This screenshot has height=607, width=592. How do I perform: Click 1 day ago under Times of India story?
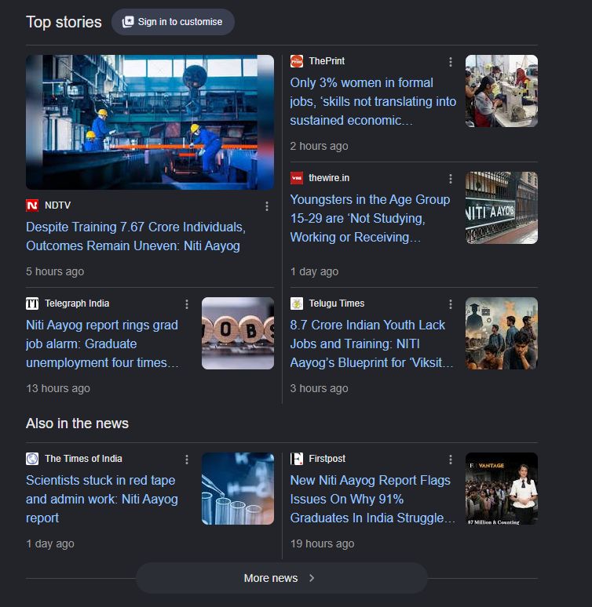[x=50, y=544]
